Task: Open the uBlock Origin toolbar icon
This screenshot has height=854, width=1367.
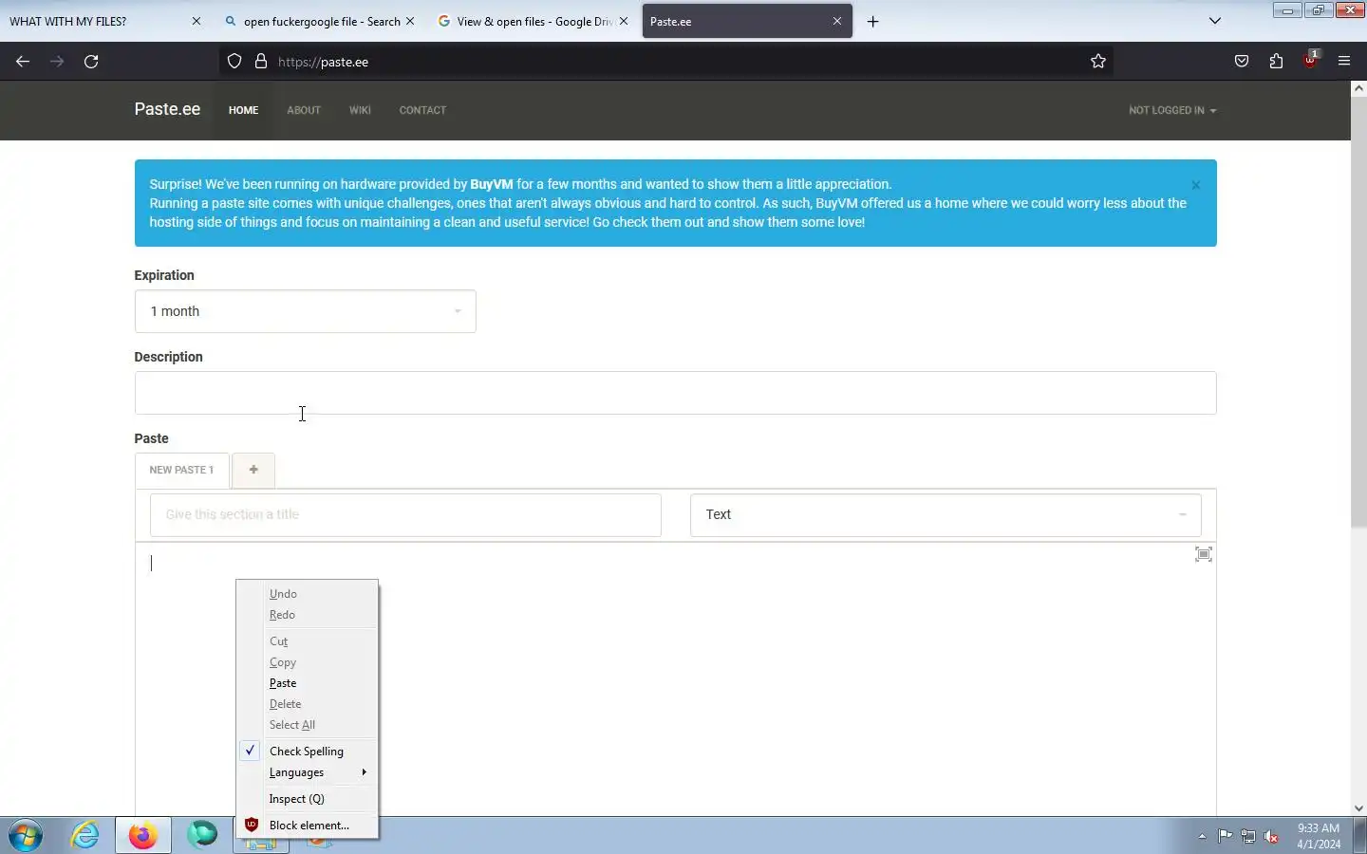Action: click(1311, 60)
